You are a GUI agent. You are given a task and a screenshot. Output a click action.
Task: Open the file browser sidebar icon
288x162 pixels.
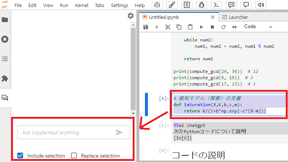pyautogui.click(x=5, y=20)
